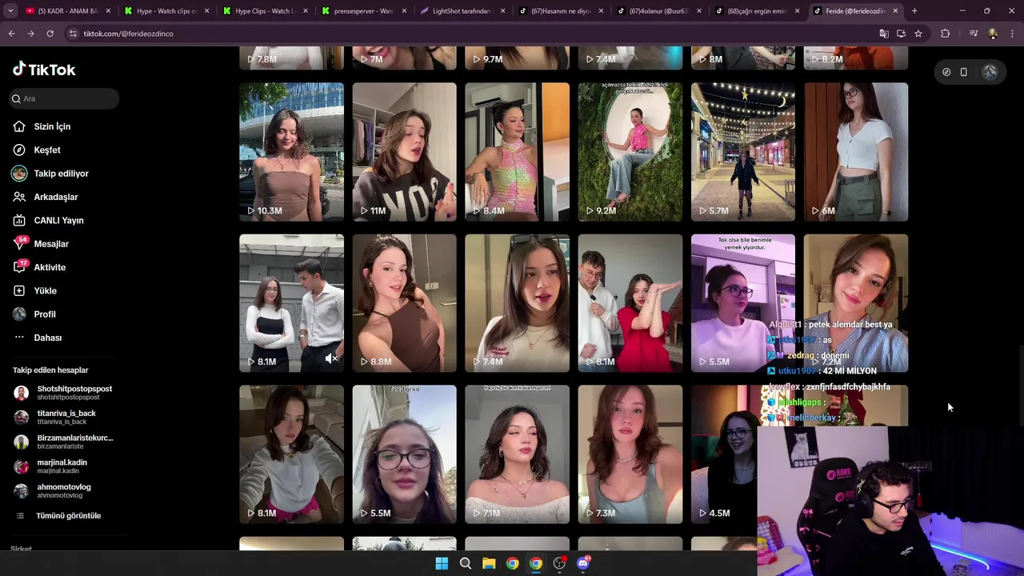Open the browser extensions puzzle icon

946,34
